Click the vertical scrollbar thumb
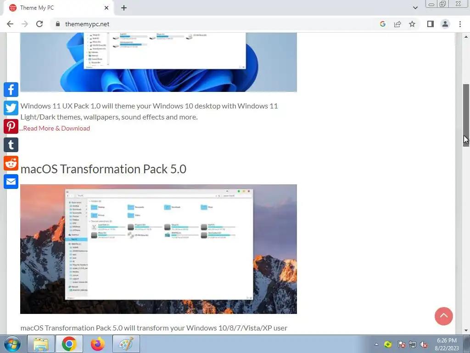 [x=466, y=115]
